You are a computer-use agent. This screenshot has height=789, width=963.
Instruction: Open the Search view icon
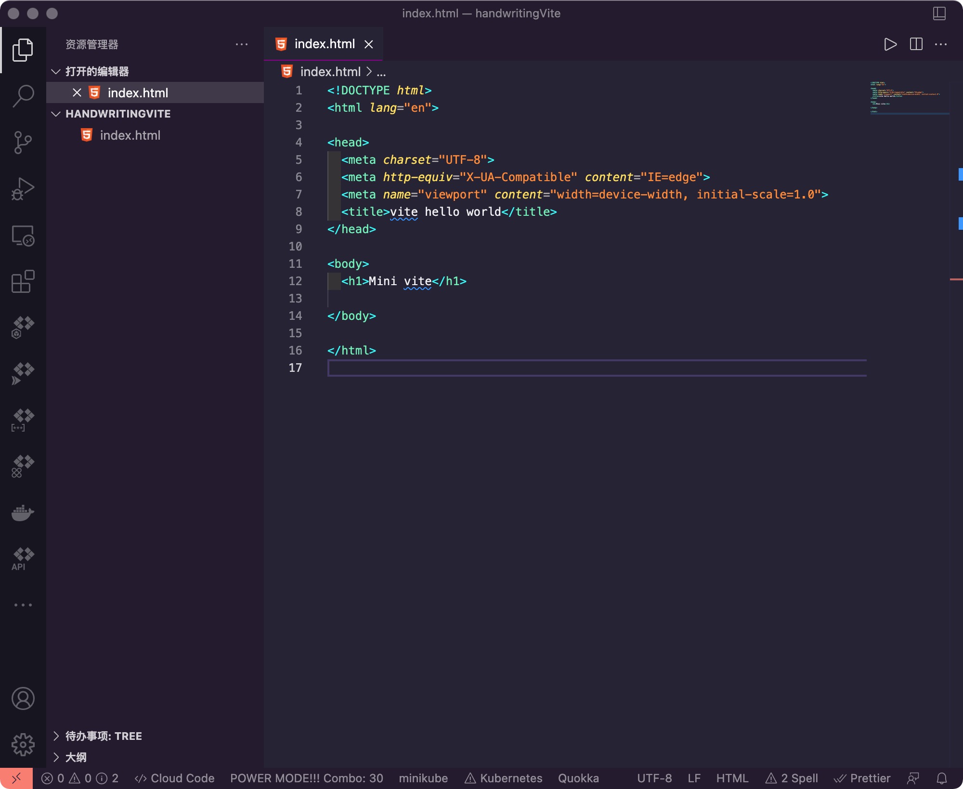[x=23, y=96]
